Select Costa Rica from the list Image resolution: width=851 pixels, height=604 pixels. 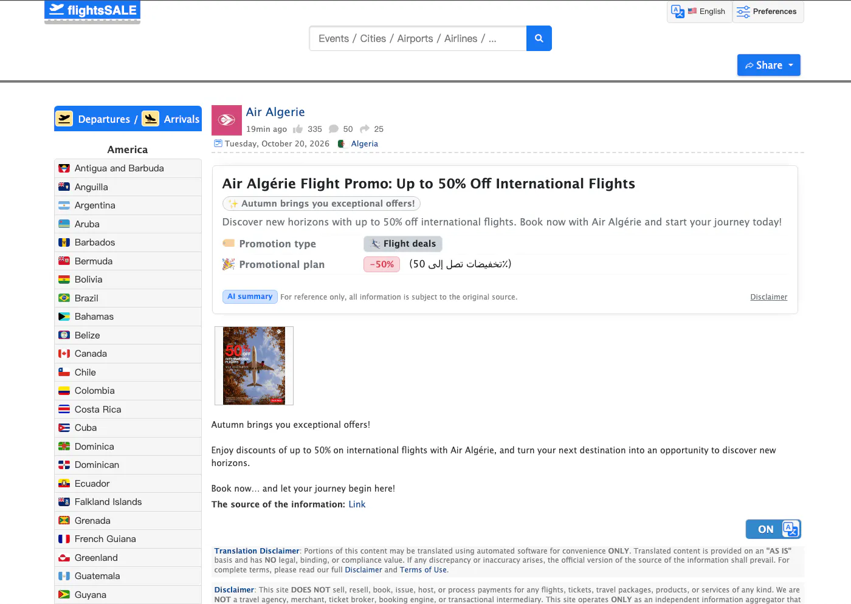click(x=128, y=410)
